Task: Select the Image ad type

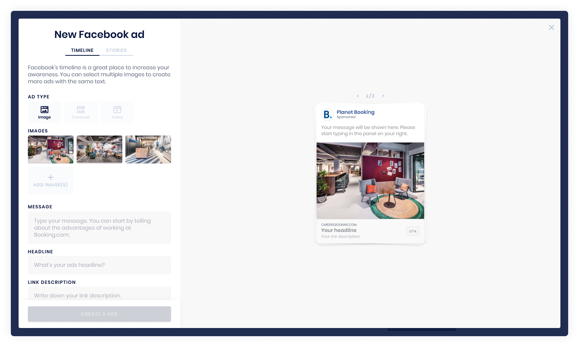Action: [x=44, y=112]
